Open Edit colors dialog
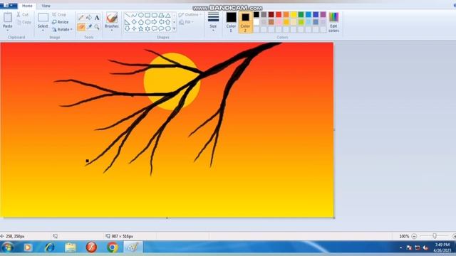Image resolution: width=456 pixels, height=256 pixels. coord(333,22)
